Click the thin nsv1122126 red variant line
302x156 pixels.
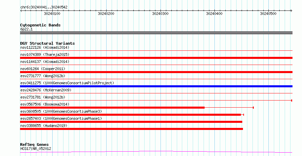(x=156, y=51)
